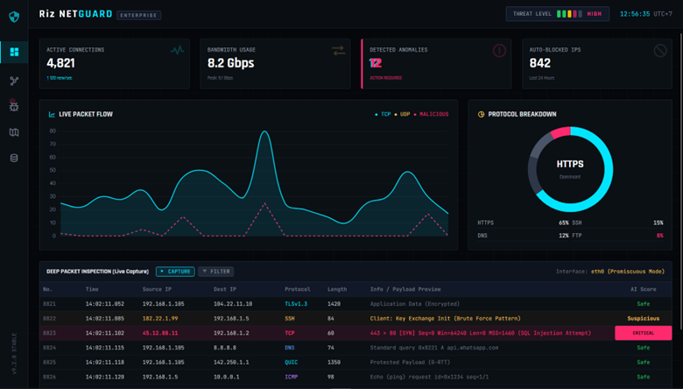
Task: Click the bandwidth usage arrows icon
Action: [x=338, y=51]
